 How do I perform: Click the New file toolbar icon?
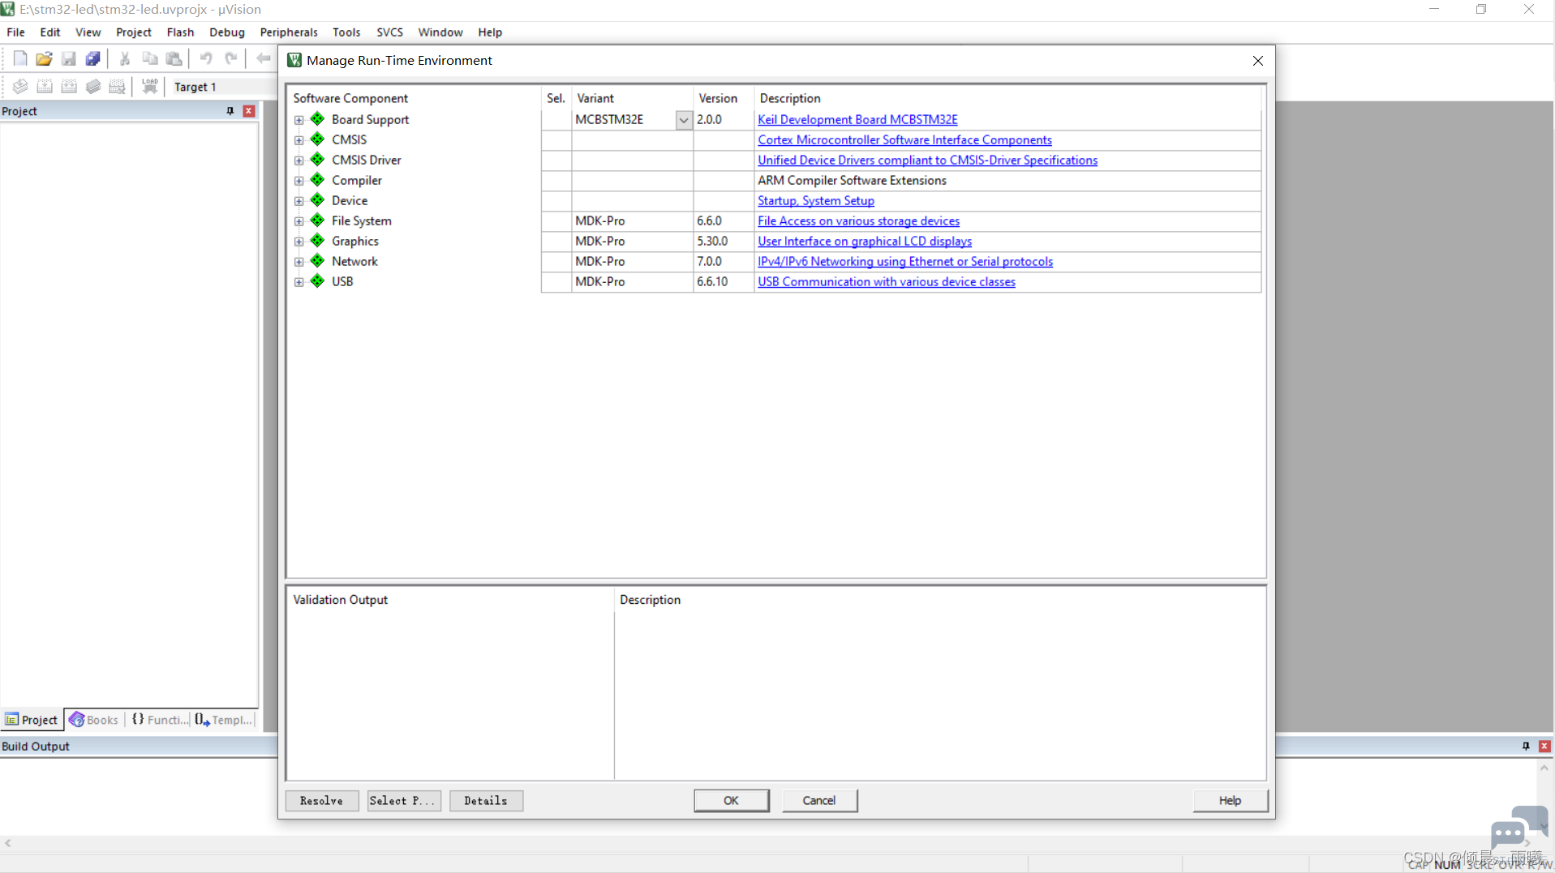pyautogui.click(x=19, y=58)
